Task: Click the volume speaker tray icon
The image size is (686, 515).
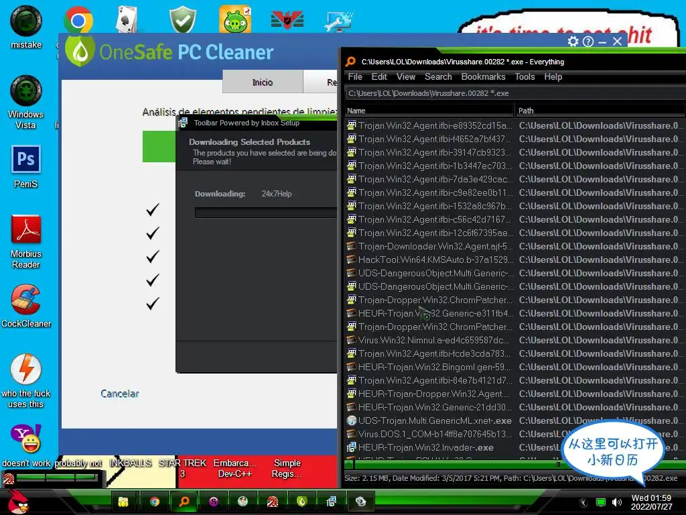Action: (617, 502)
